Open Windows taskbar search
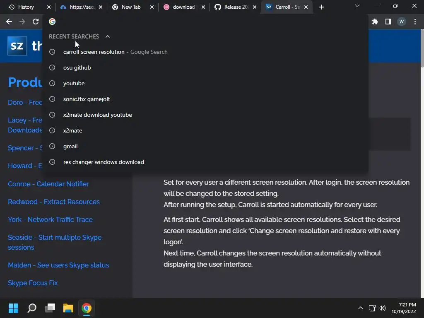Image resolution: width=424 pixels, height=318 pixels. [32, 308]
